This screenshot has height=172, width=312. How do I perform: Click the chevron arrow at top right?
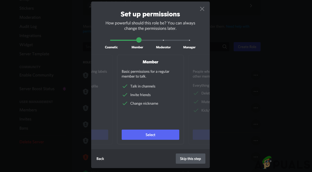click(x=251, y=6)
